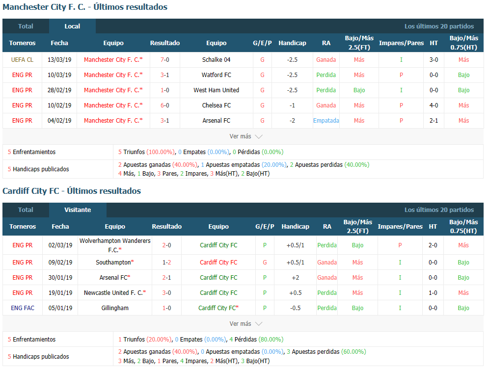
Task: Click date 19/01/19 in Newcastle row
Action: pos(60,293)
